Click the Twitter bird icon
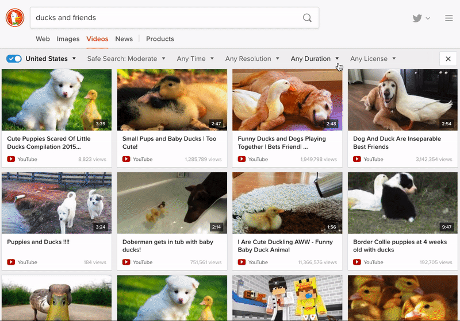Screen dimensions: 460x321 417,18
